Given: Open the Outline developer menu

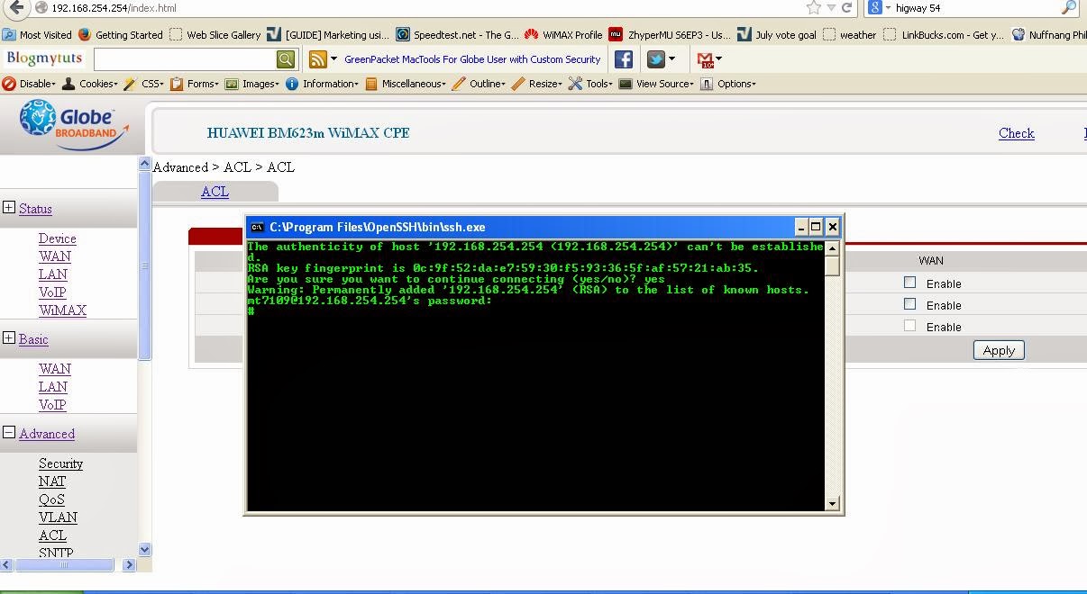Looking at the screenshot, I should pyautogui.click(x=480, y=84).
